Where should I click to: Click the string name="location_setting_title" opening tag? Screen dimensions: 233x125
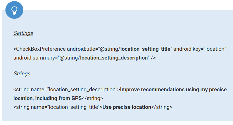click(x=57, y=107)
